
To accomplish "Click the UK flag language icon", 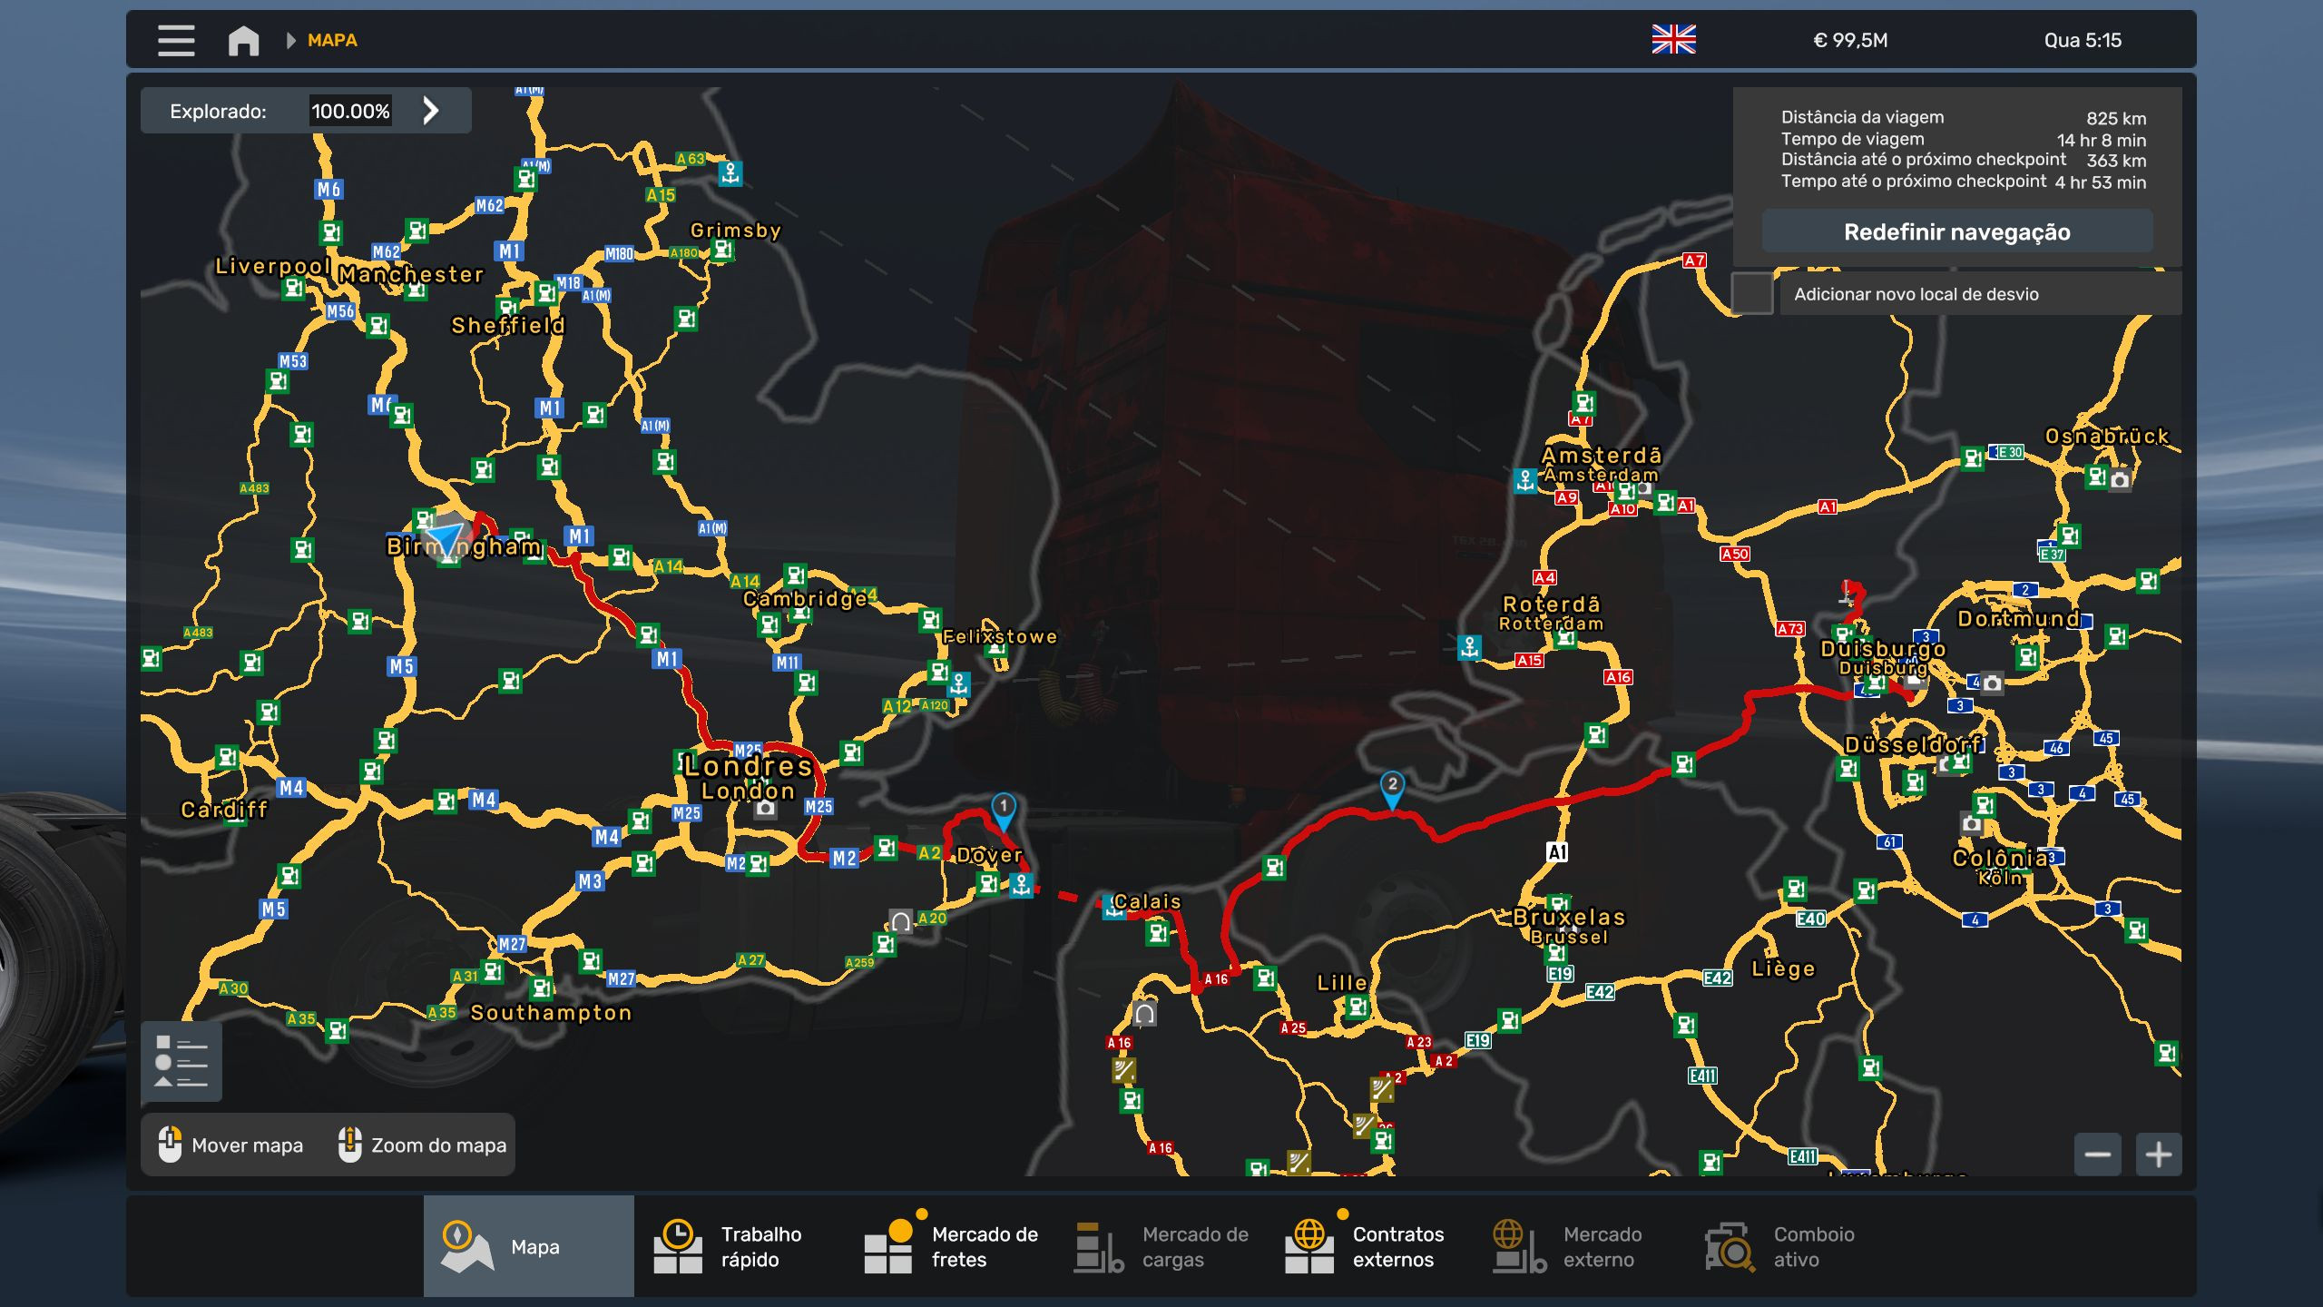I will 1673,40.
